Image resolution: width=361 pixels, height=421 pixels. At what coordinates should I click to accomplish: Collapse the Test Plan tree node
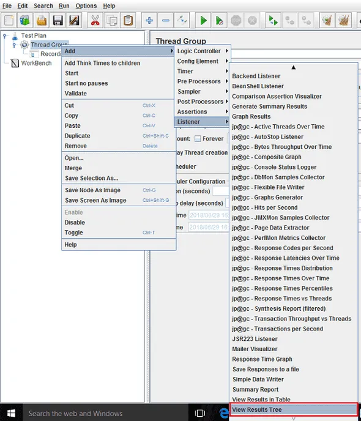(x=4, y=35)
